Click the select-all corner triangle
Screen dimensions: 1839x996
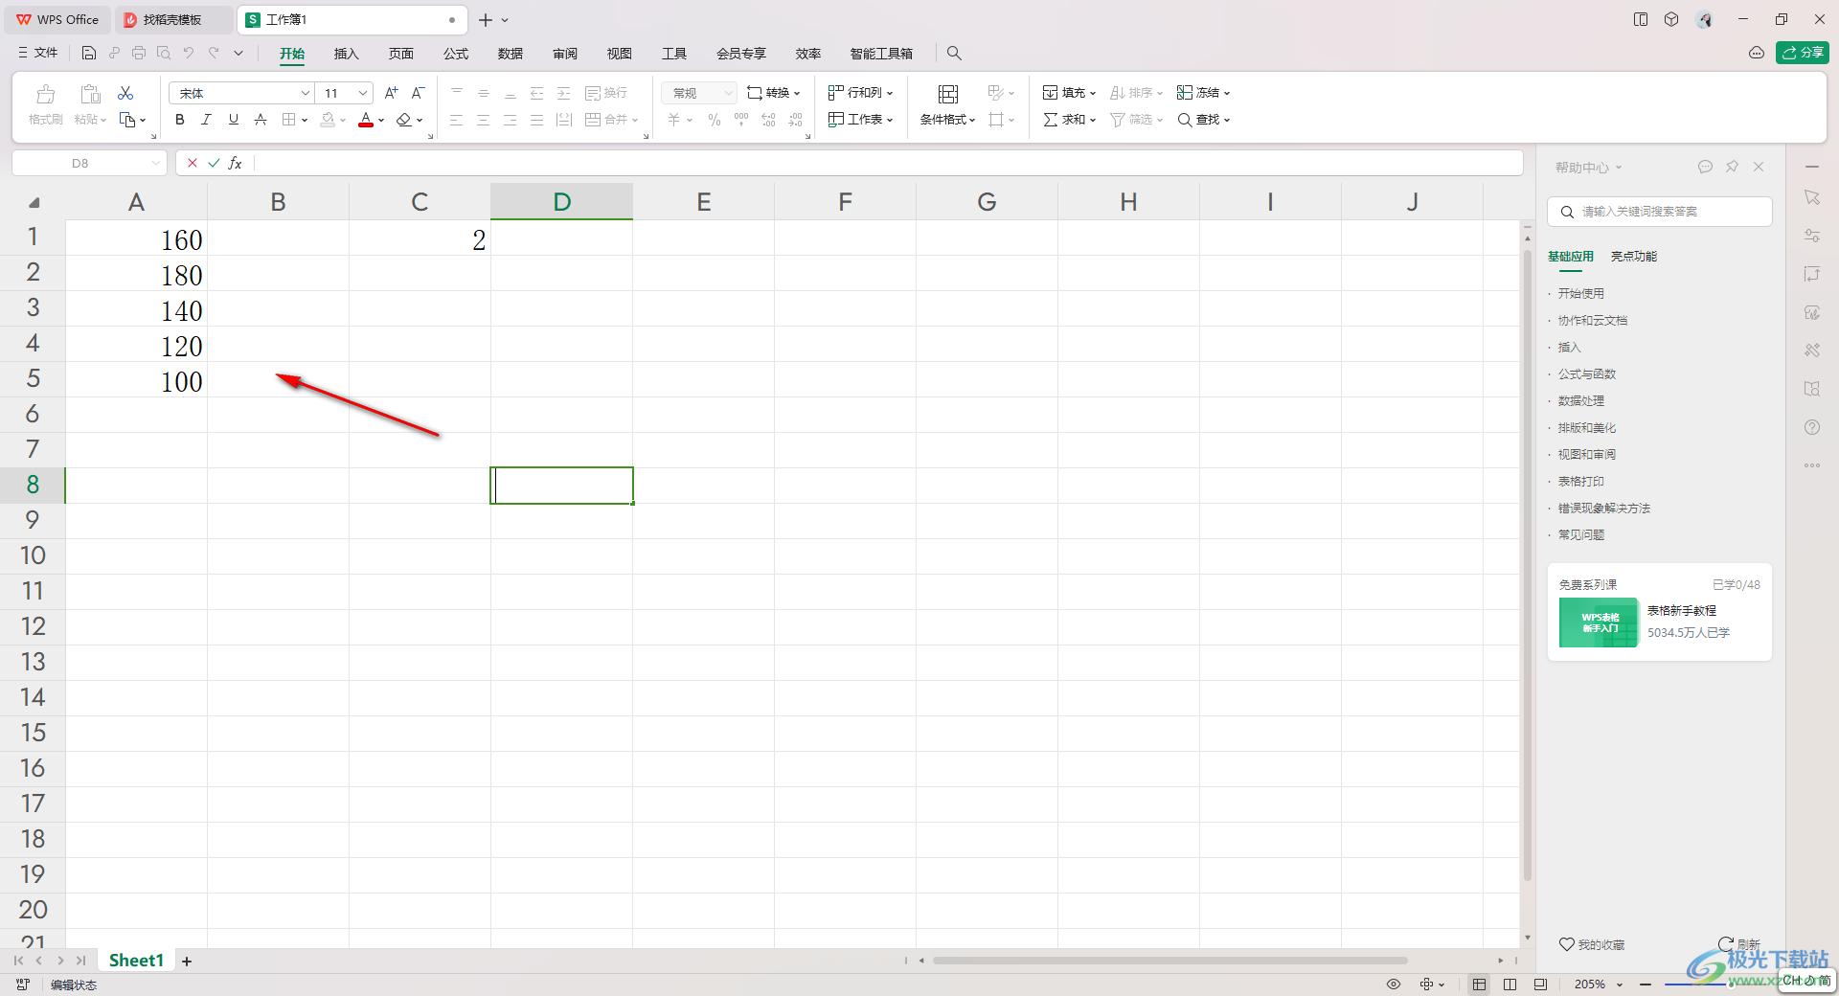[x=34, y=202]
